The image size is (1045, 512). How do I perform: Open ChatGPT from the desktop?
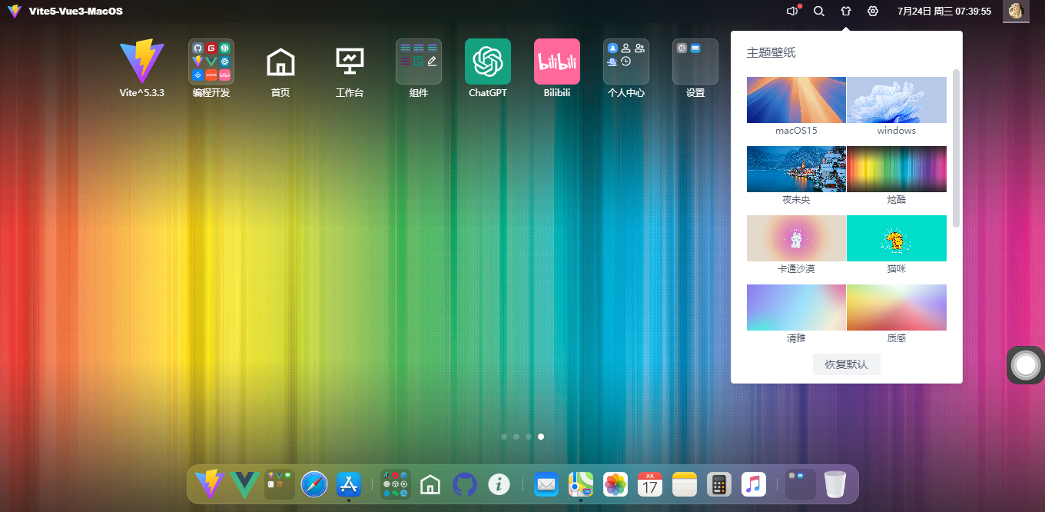487,61
